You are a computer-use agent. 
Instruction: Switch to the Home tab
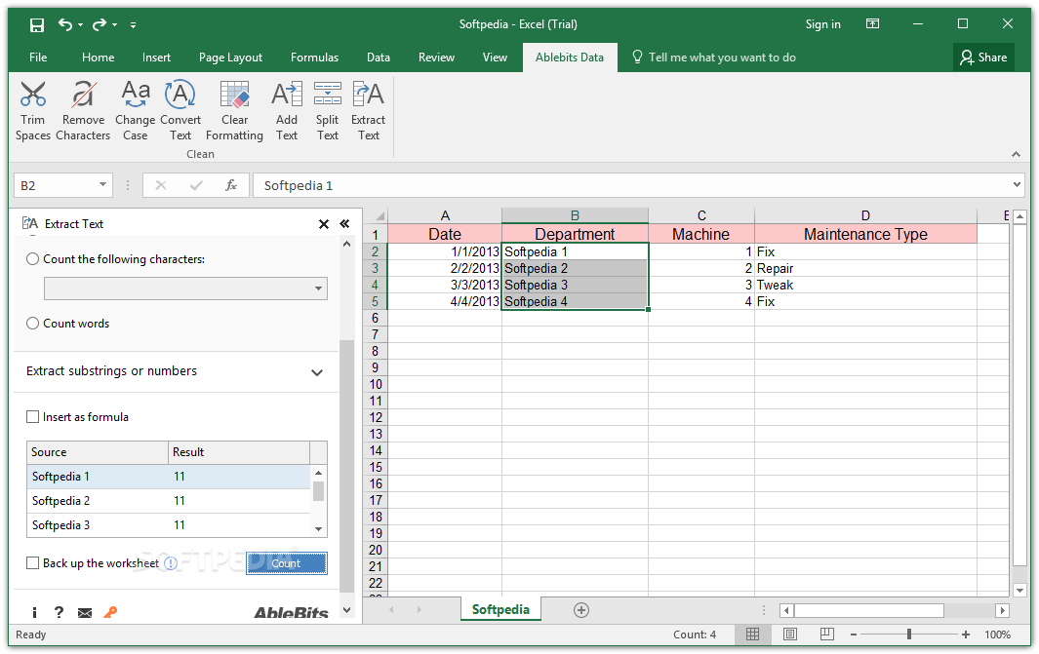(x=99, y=58)
